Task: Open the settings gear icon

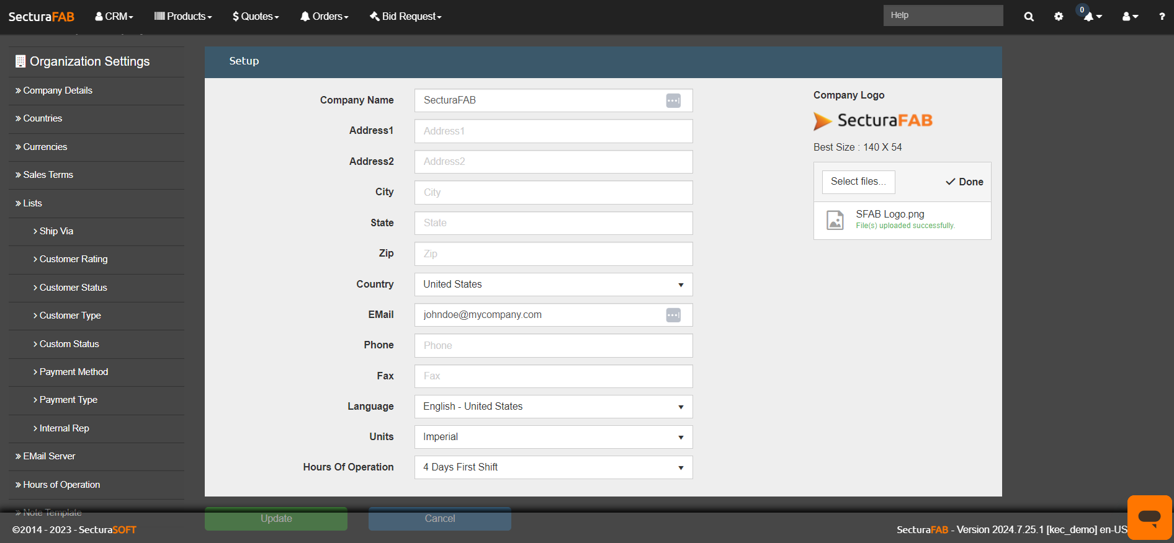Action: click(1059, 17)
